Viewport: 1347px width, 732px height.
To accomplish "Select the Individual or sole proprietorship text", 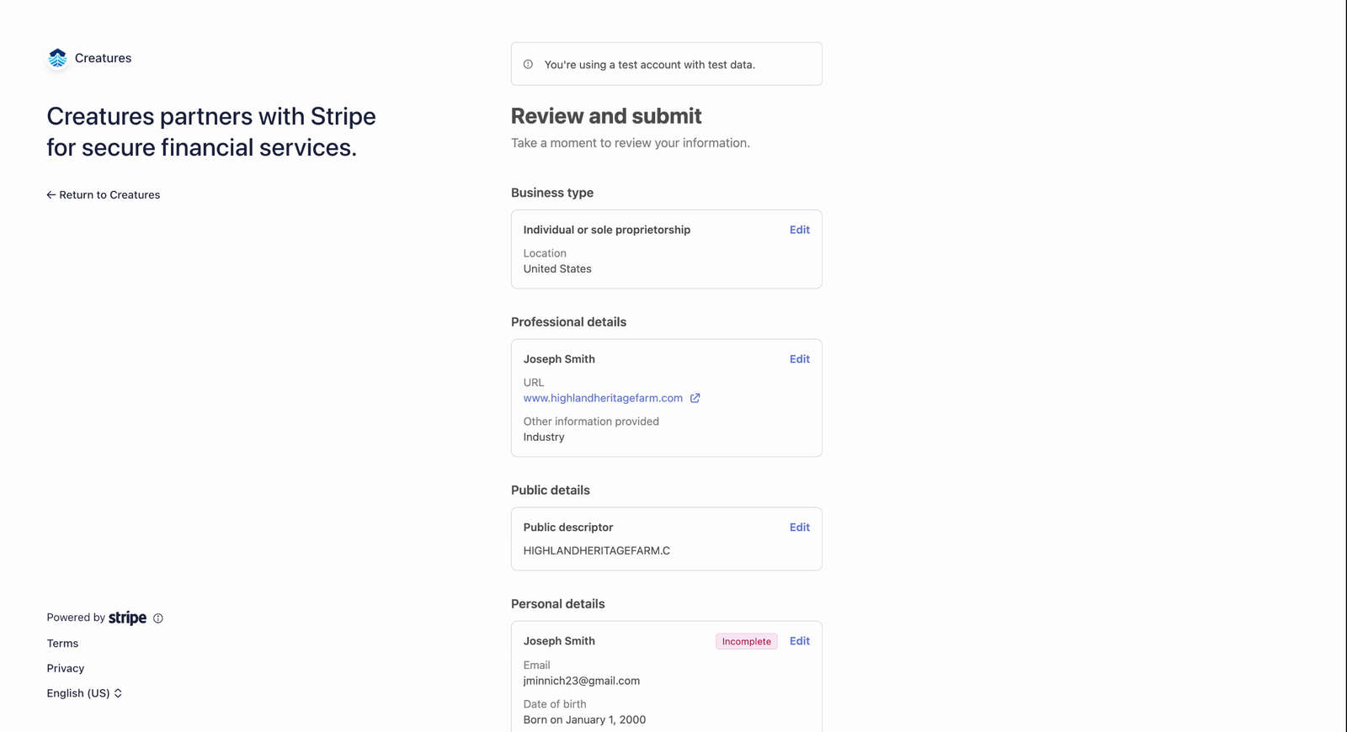I will [x=607, y=230].
